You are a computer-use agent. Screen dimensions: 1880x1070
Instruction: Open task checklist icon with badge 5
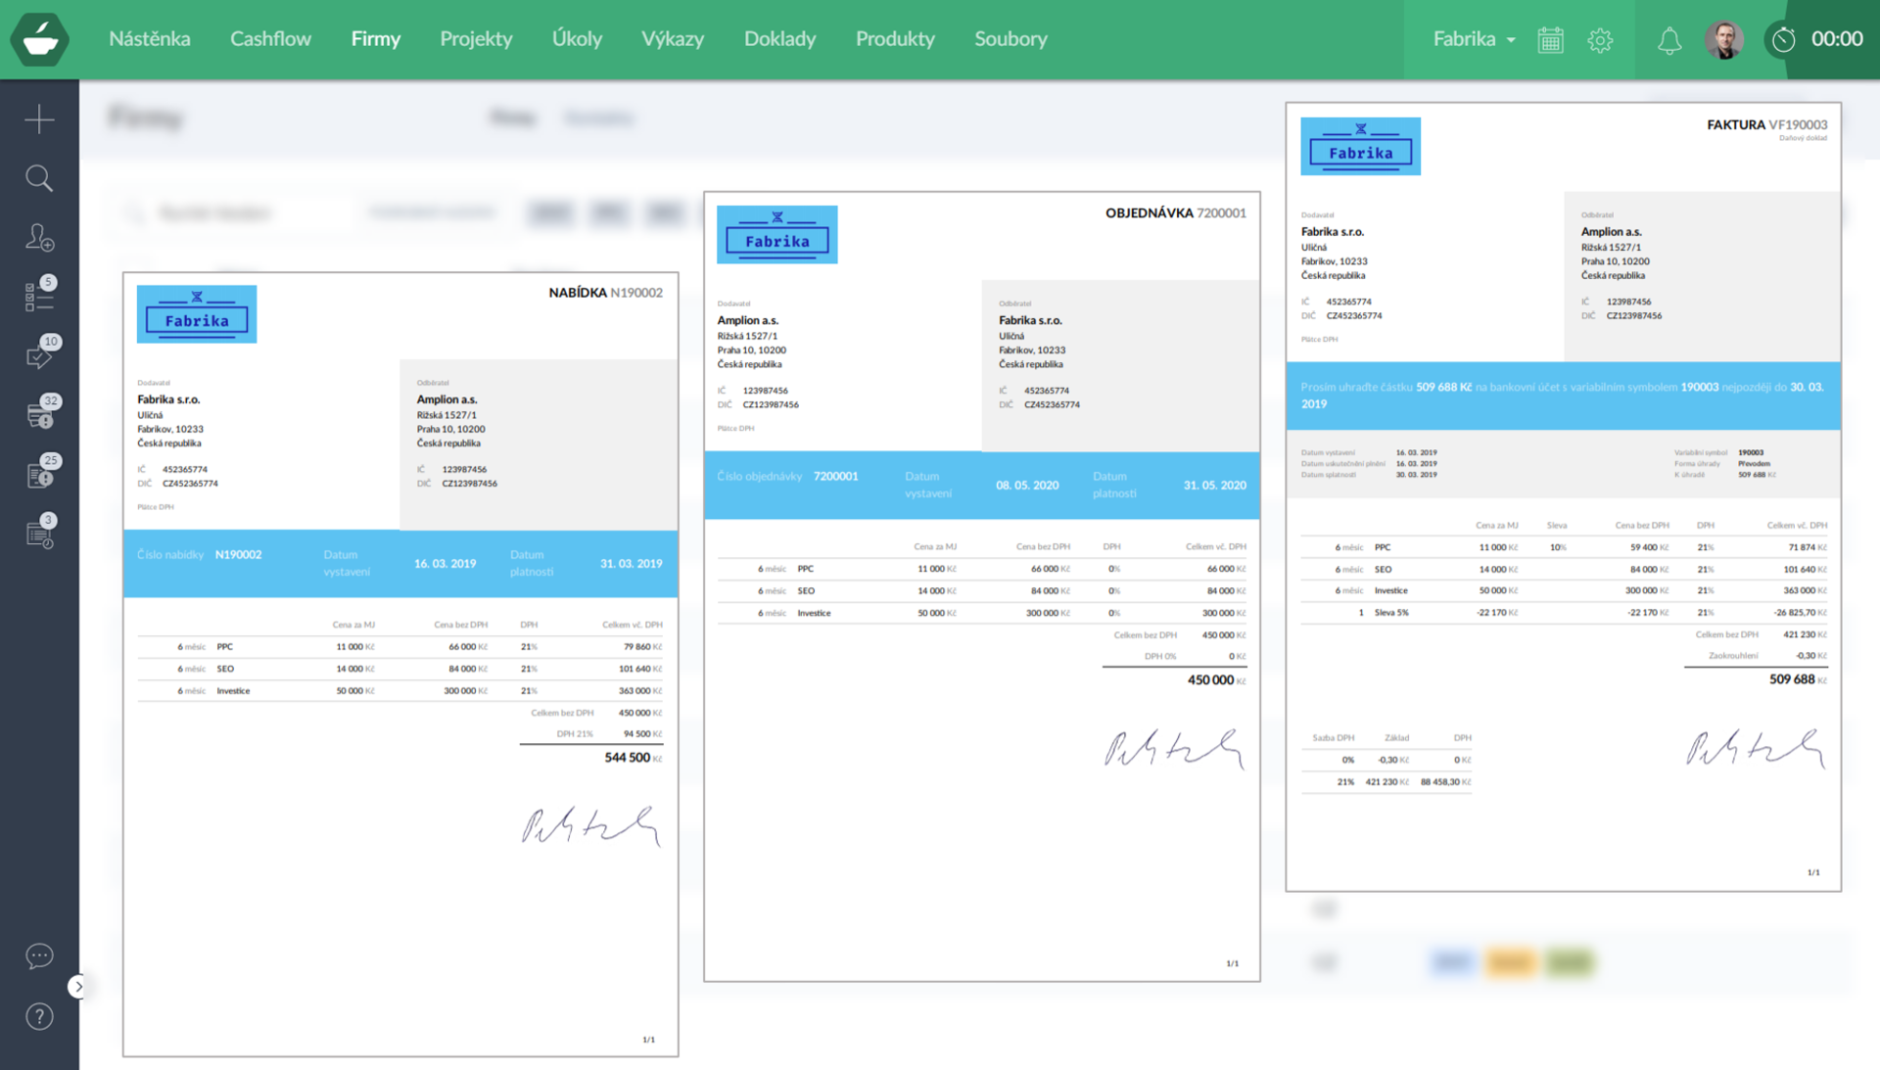[39, 297]
